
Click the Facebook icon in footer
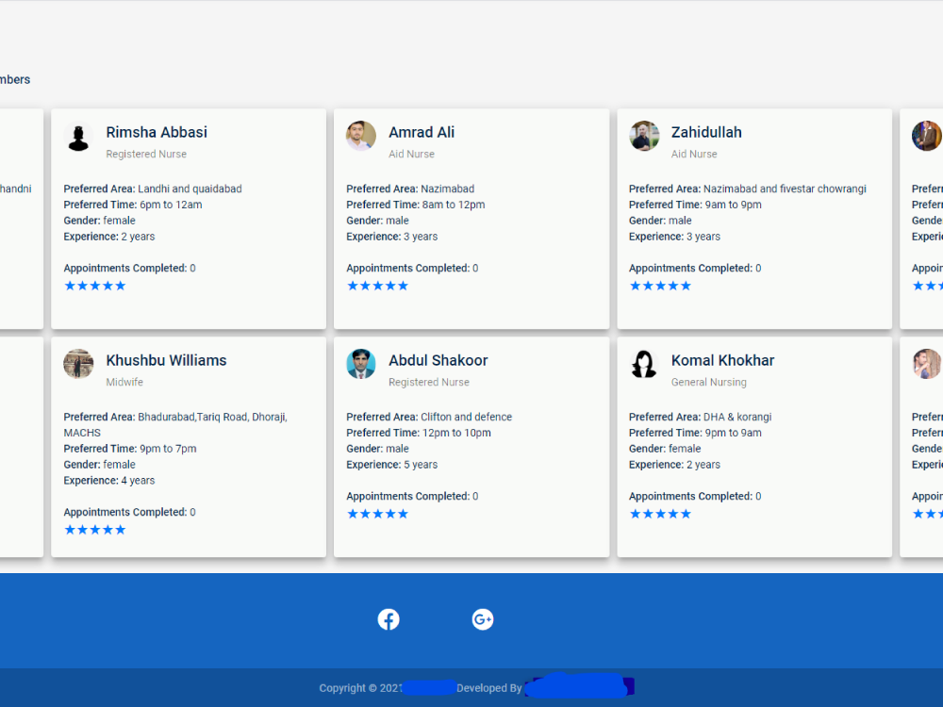coord(389,619)
